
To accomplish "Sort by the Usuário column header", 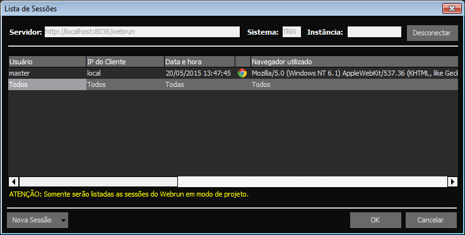I will point(47,62).
